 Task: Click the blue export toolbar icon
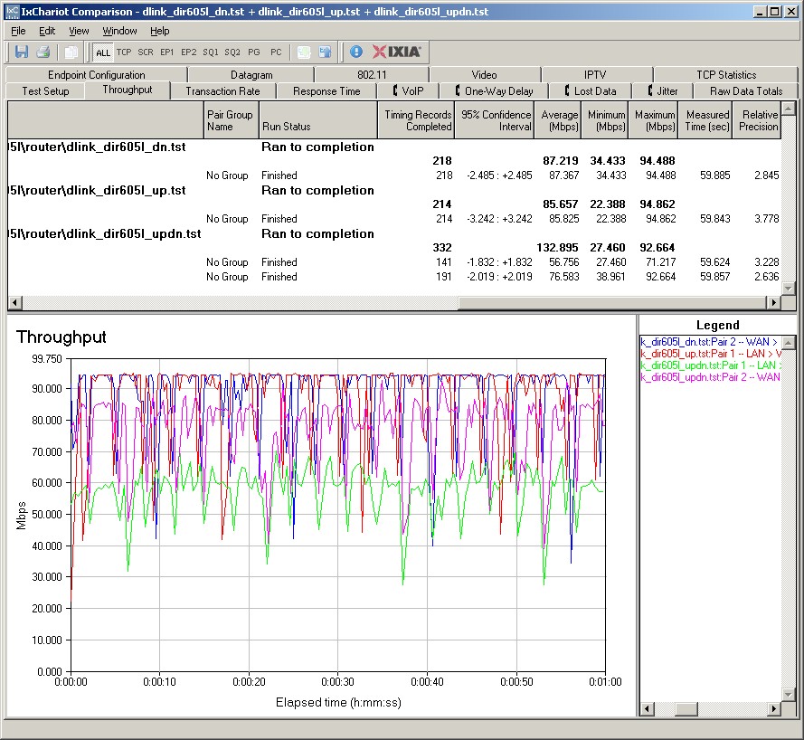pyautogui.click(x=325, y=52)
